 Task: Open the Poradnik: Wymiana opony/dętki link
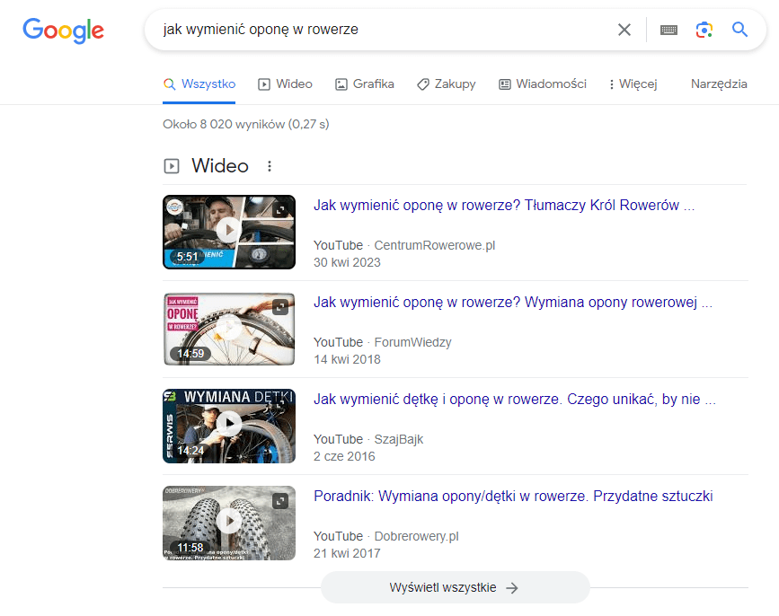click(513, 497)
